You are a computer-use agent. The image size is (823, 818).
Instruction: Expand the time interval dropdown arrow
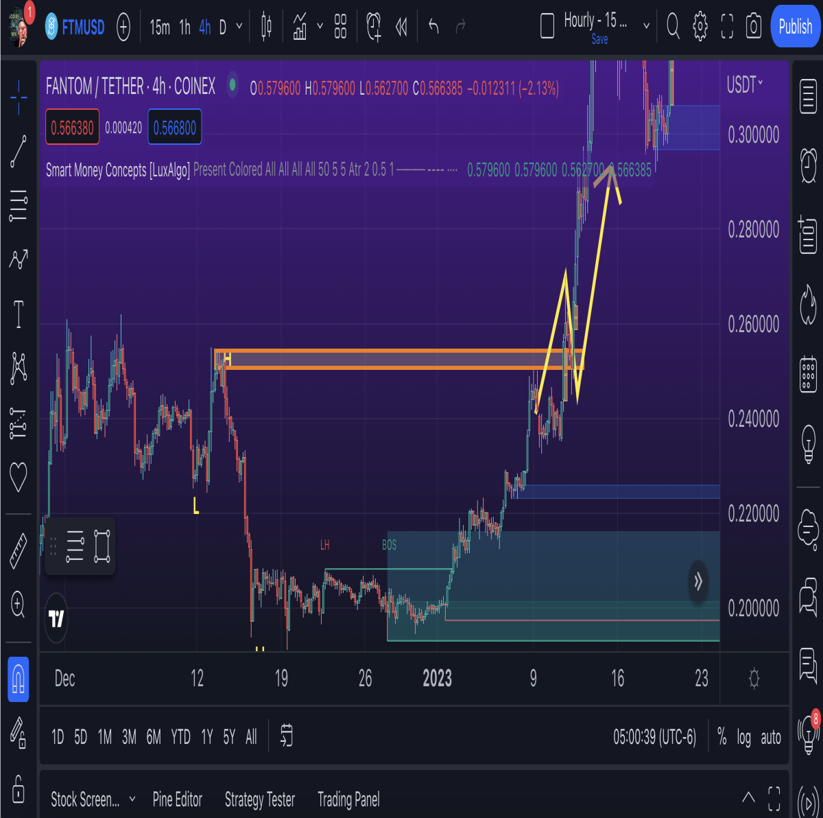pyautogui.click(x=239, y=27)
